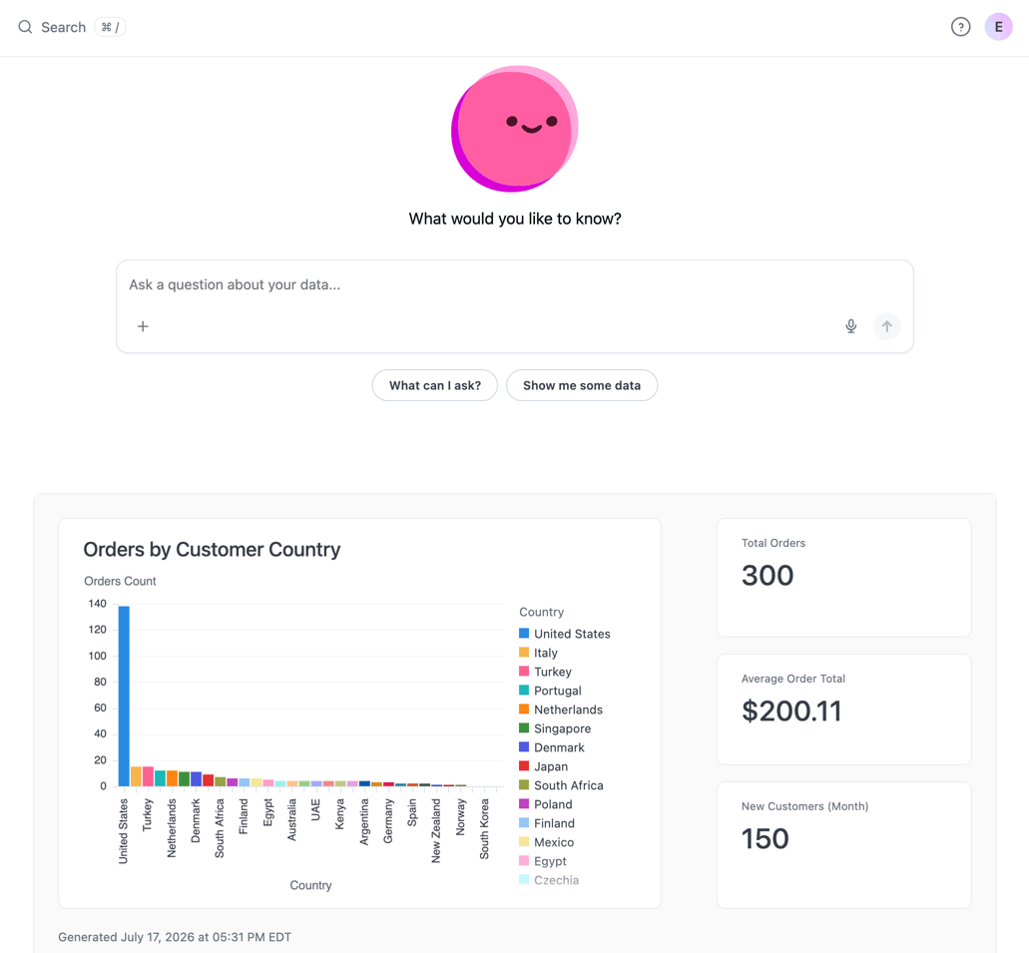This screenshot has width=1029, height=953.
Task: Click Total Orders card value 300
Action: tap(768, 576)
